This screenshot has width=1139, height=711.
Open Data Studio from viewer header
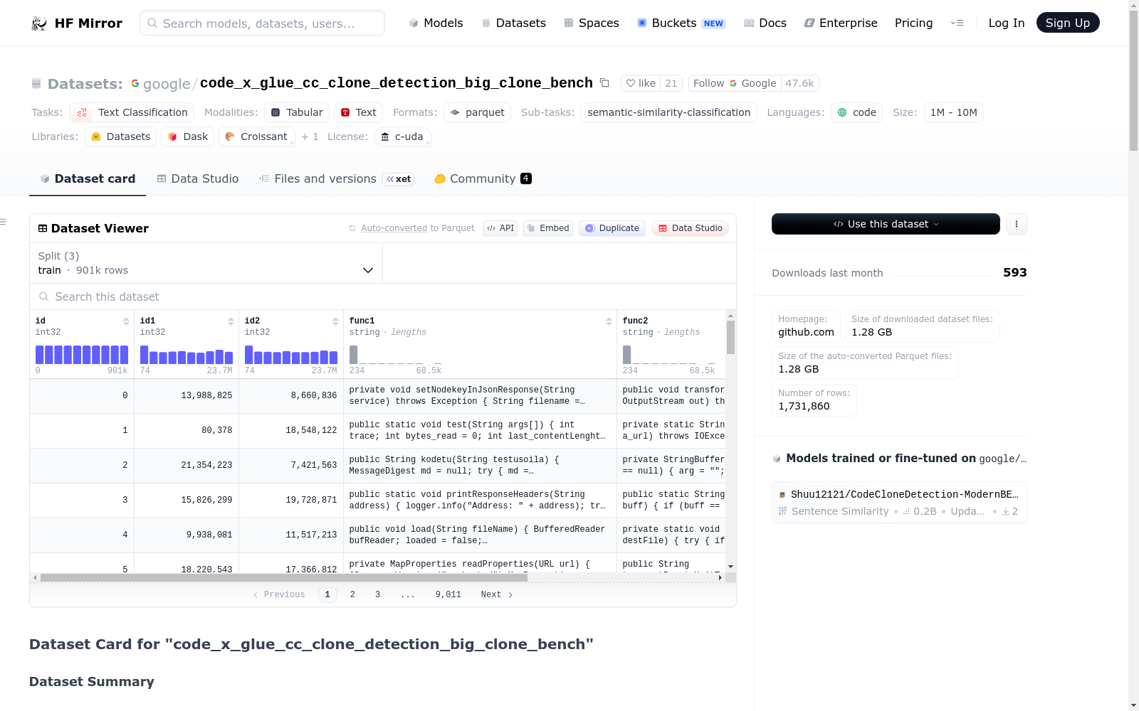(691, 228)
